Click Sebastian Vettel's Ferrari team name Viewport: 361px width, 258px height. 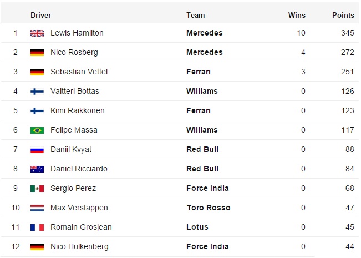pos(199,72)
